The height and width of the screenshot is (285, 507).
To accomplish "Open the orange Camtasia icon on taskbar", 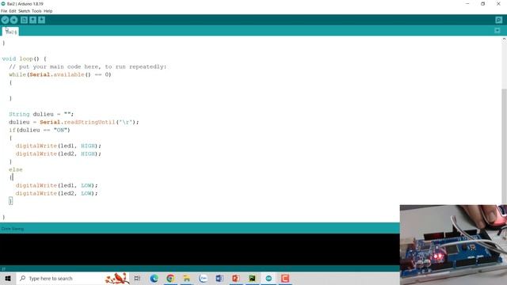I will (x=285, y=278).
